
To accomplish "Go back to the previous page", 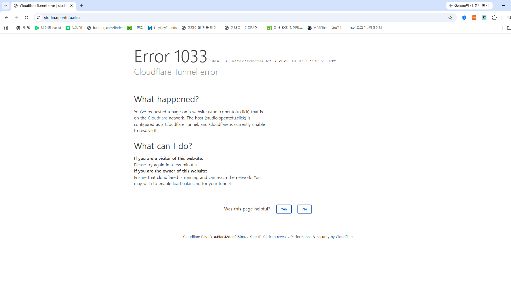I will [6, 18].
